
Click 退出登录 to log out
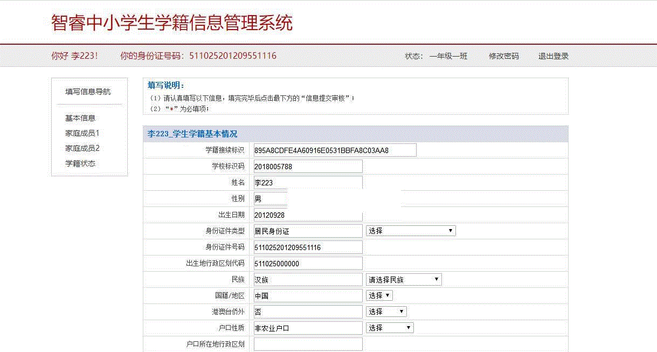[553, 56]
